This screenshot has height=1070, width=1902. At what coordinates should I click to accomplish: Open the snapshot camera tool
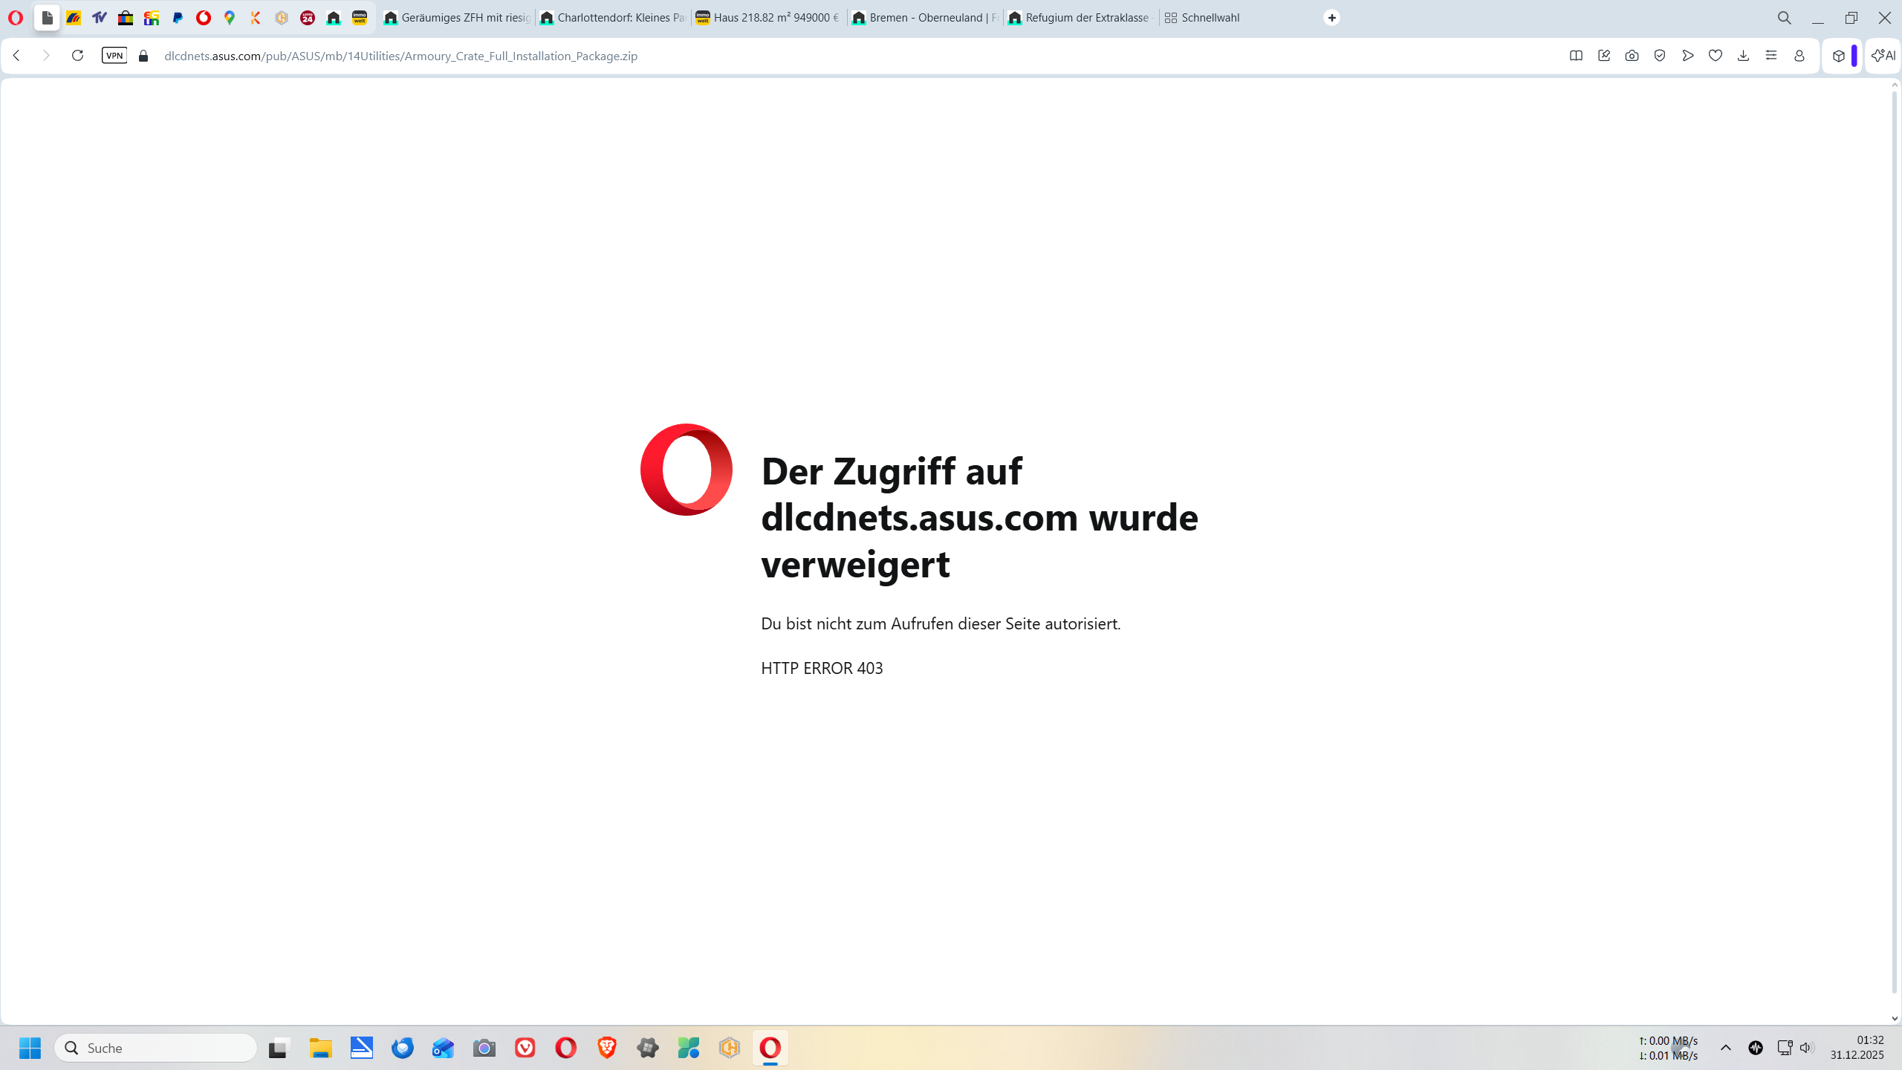pos(1632,56)
